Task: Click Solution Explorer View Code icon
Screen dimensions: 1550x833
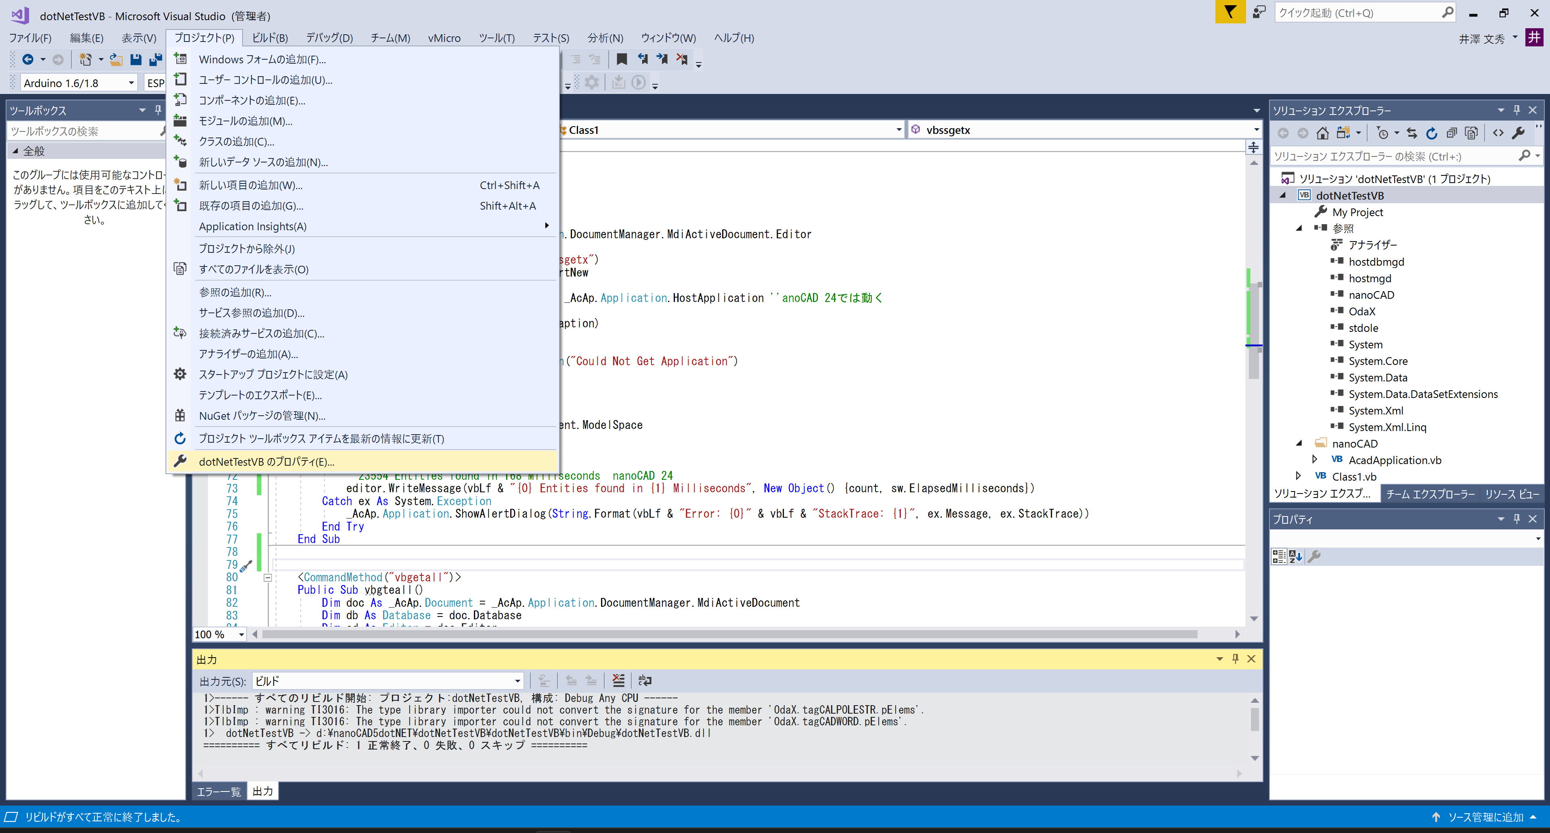Action: [1498, 133]
